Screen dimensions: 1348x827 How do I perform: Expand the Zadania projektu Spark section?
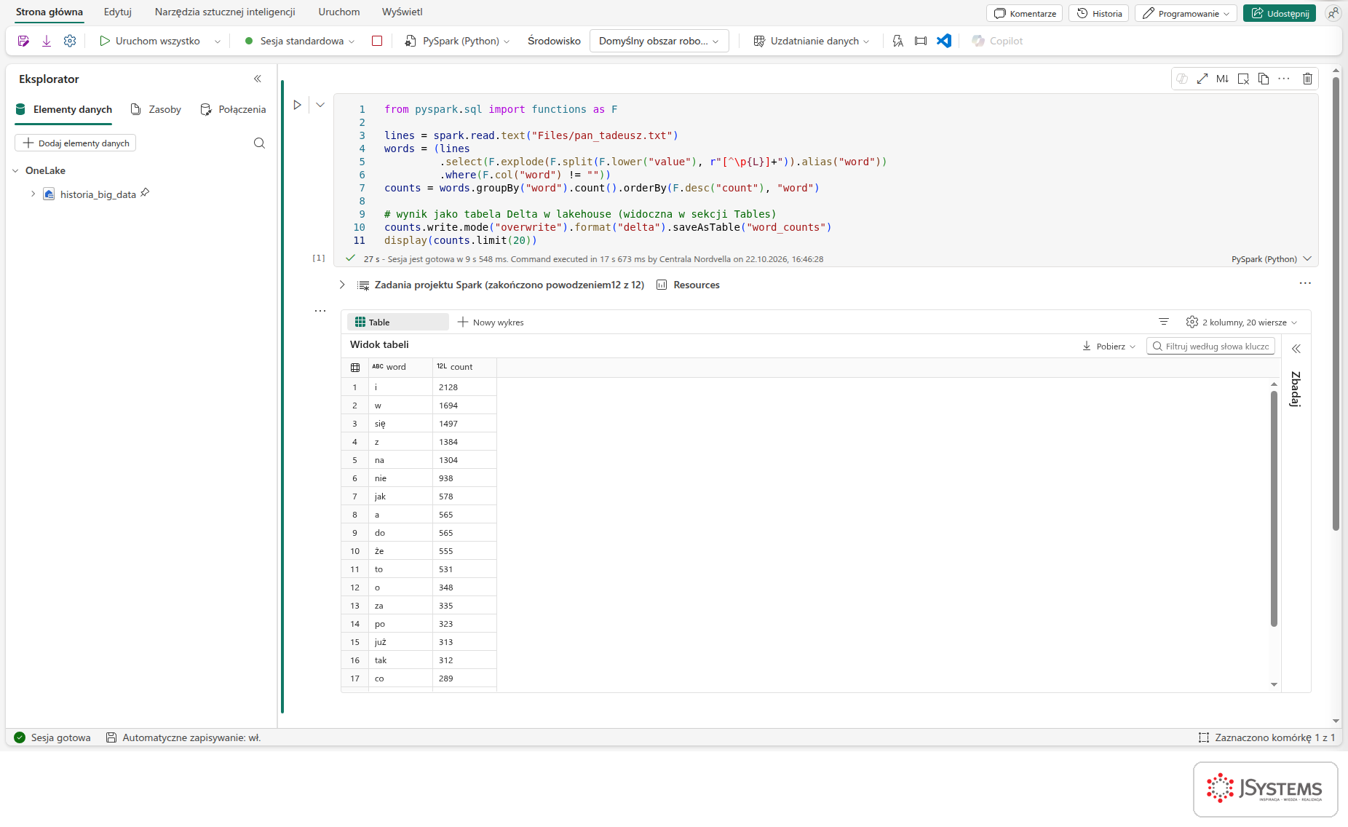coord(342,285)
